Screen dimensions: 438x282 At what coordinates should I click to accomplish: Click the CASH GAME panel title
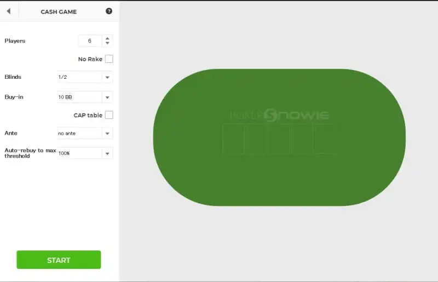pos(59,11)
